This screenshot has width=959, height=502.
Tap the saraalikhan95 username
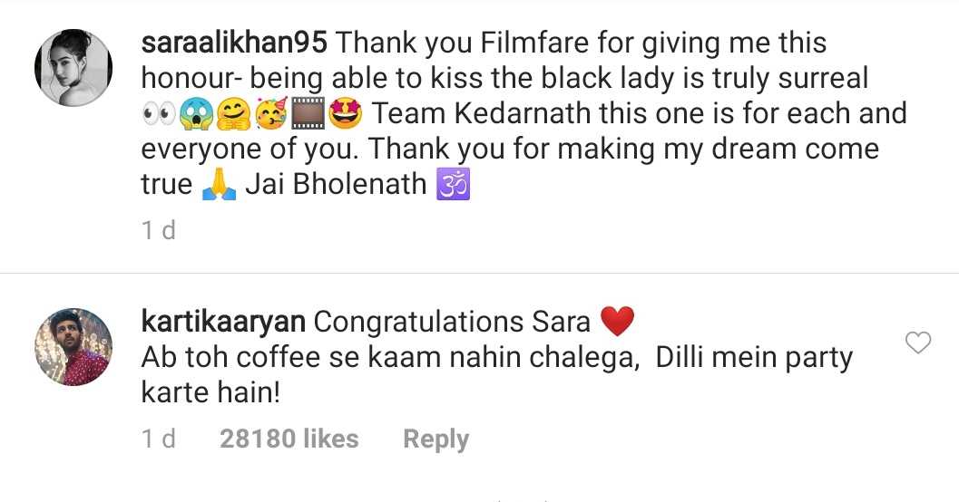[x=234, y=43]
